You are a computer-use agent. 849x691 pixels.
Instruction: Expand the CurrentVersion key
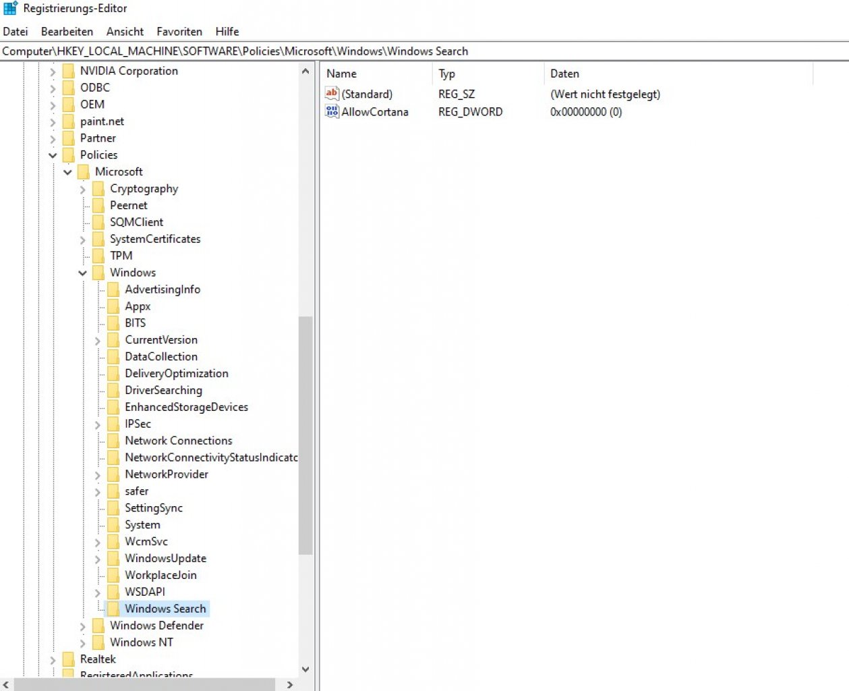click(98, 341)
